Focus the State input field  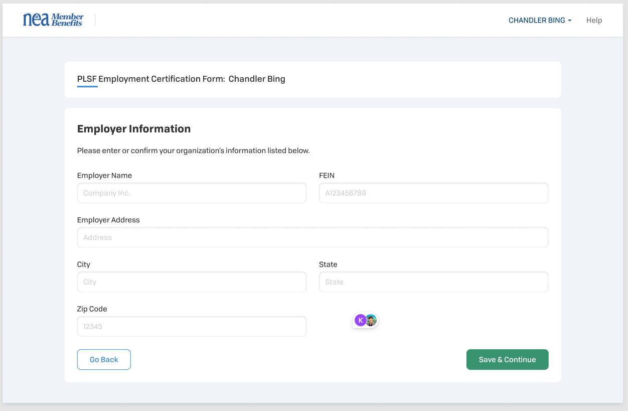tap(433, 282)
